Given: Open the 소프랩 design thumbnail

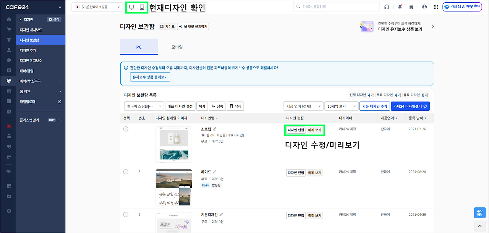Looking at the screenshot, I should tap(174, 144).
